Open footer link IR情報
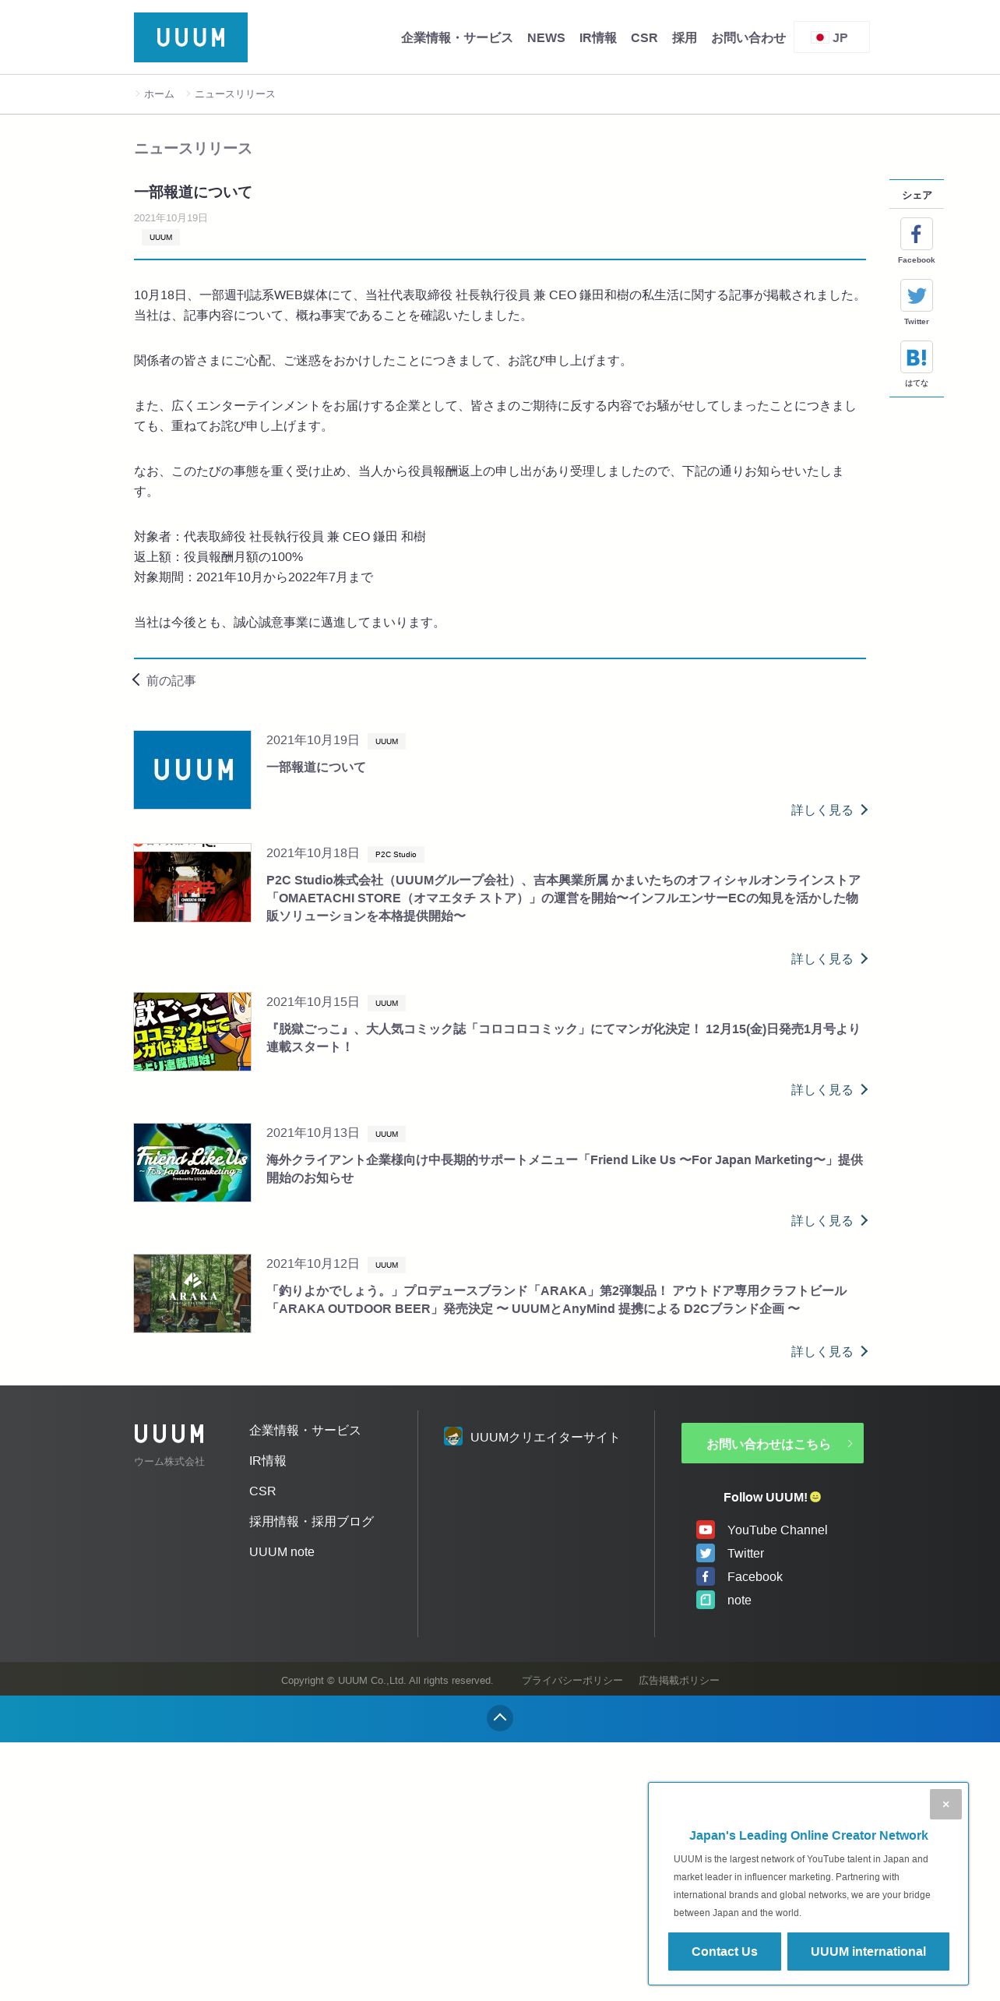This screenshot has width=1000, height=2001. point(267,1461)
